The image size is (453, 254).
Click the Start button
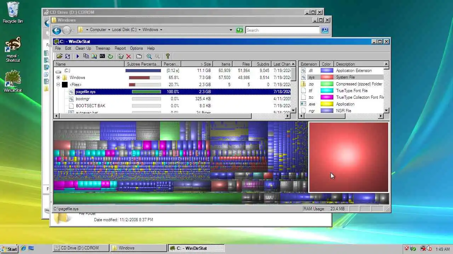point(9,249)
